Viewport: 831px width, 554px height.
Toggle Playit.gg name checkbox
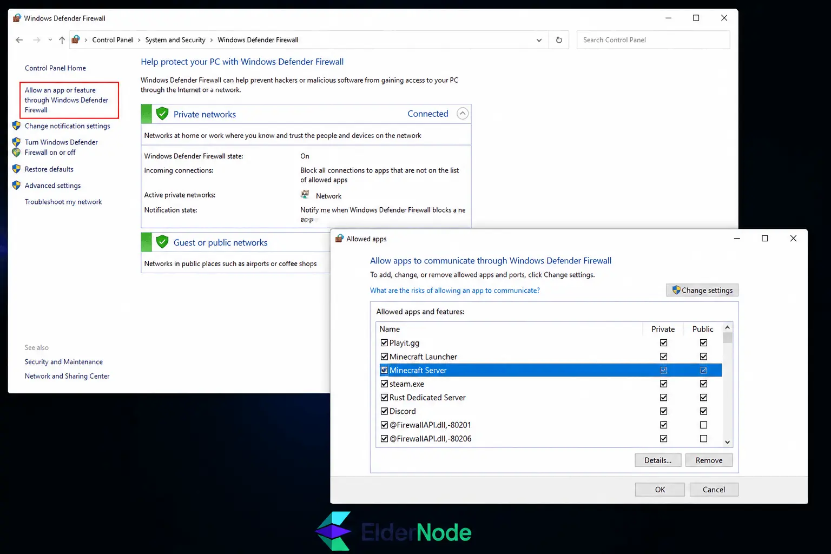coord(384,342)
